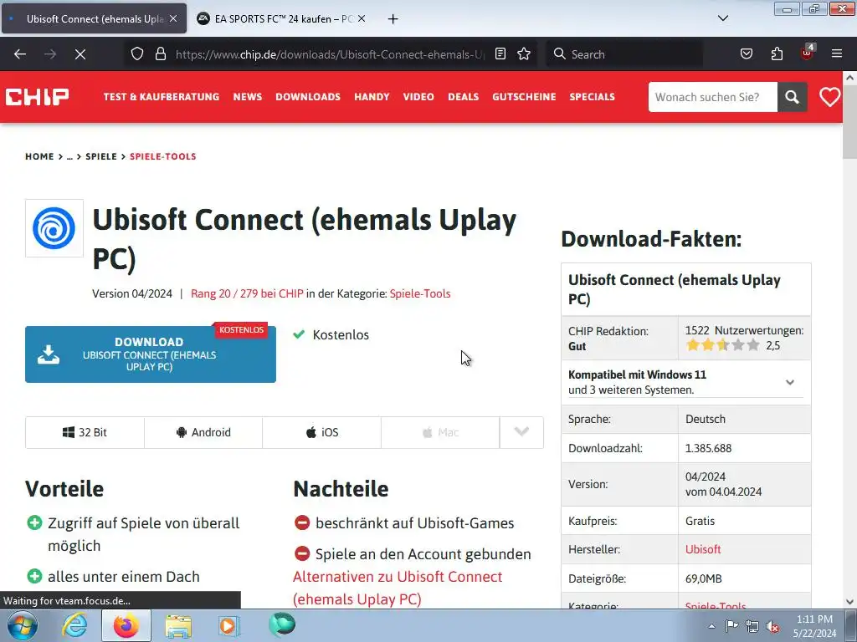
Task: Click the CHIP logo
Action: point(37,97)
